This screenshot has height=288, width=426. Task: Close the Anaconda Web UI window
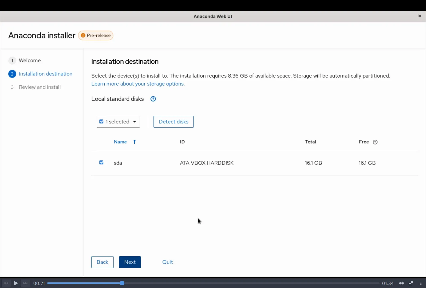[x=420, y=16]
